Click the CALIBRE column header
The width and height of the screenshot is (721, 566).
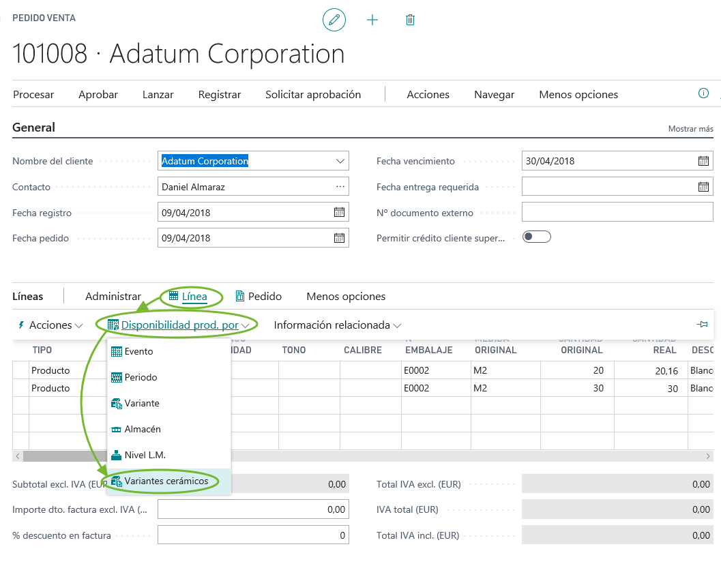coord(363,351)
